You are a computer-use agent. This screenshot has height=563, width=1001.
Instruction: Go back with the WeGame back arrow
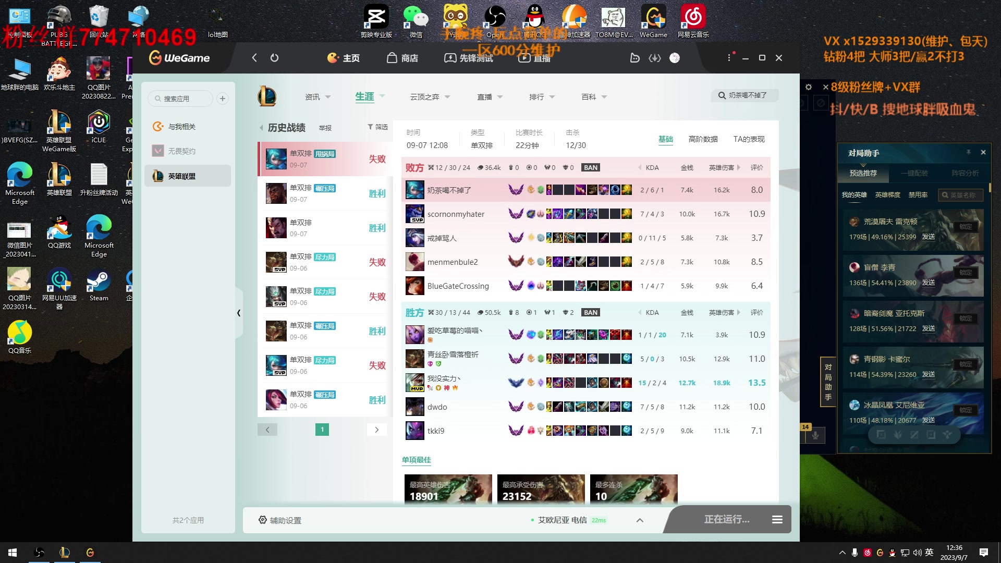254,58
